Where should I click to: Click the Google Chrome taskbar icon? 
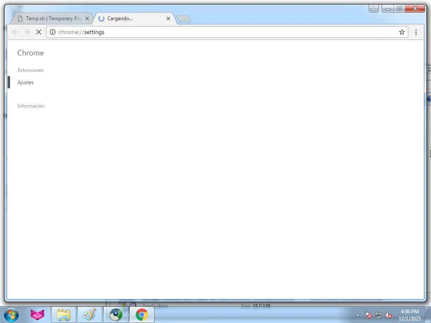pyautogui.click(x=141, y=315)
